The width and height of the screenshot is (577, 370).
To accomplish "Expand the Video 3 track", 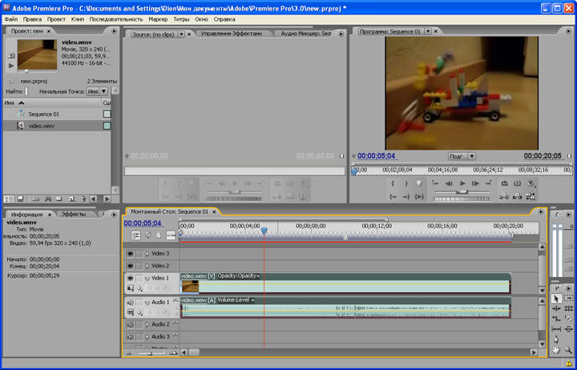I will pyautogui.click(x=147, y=253).
